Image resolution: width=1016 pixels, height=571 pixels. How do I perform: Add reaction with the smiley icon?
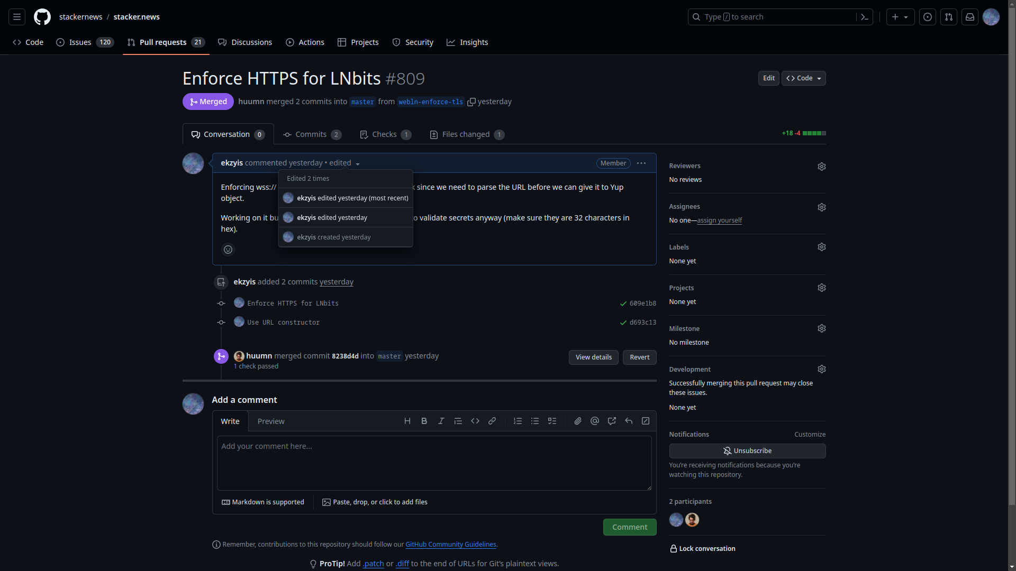(228, 250)
